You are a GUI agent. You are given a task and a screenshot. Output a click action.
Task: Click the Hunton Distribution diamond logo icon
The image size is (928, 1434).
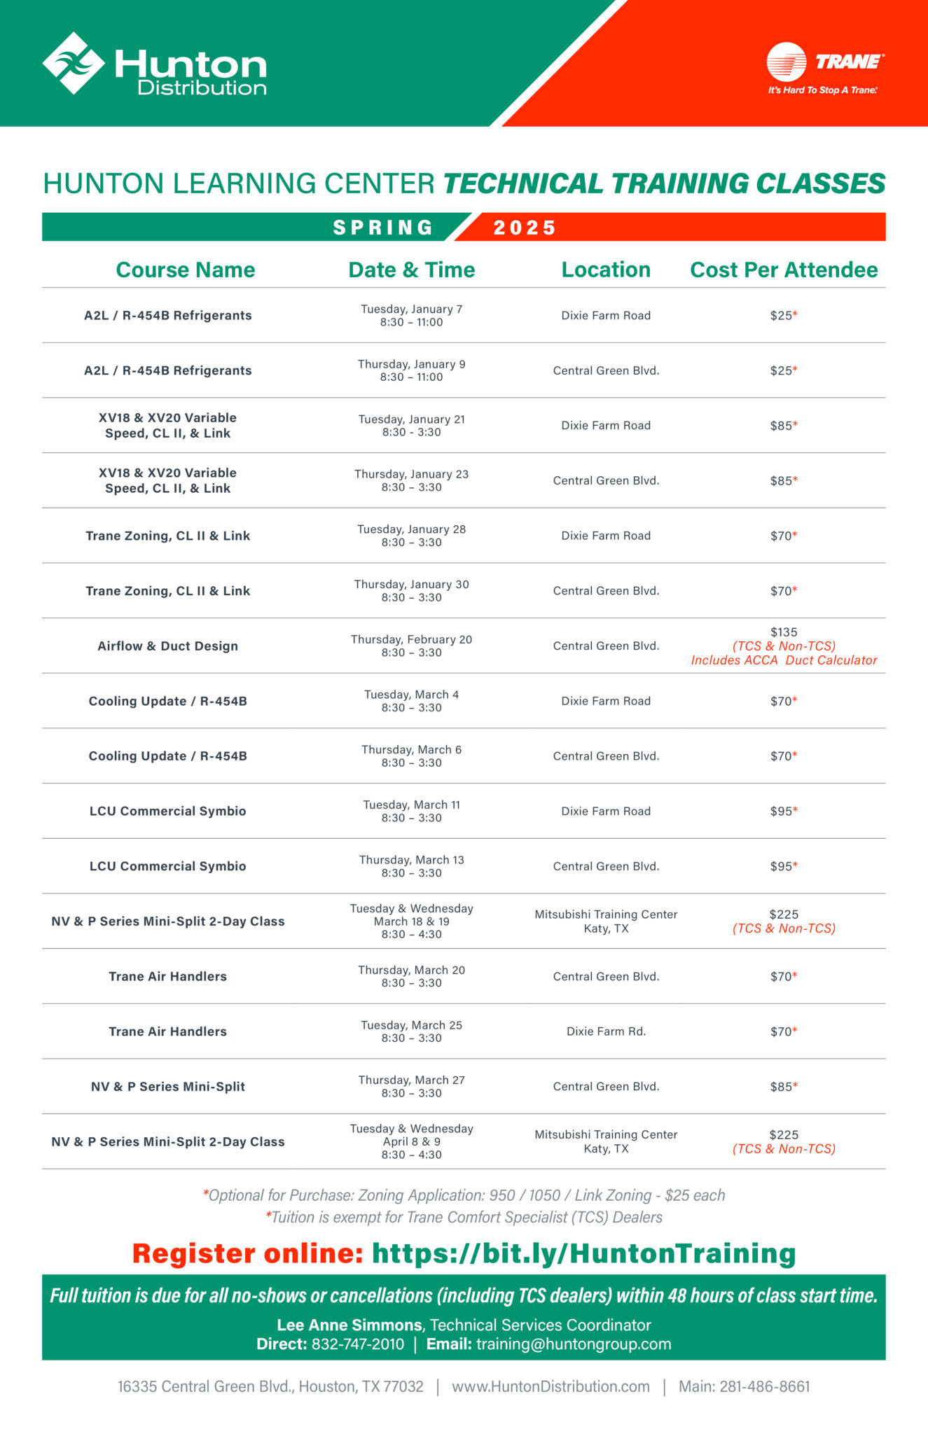(74, 63)
